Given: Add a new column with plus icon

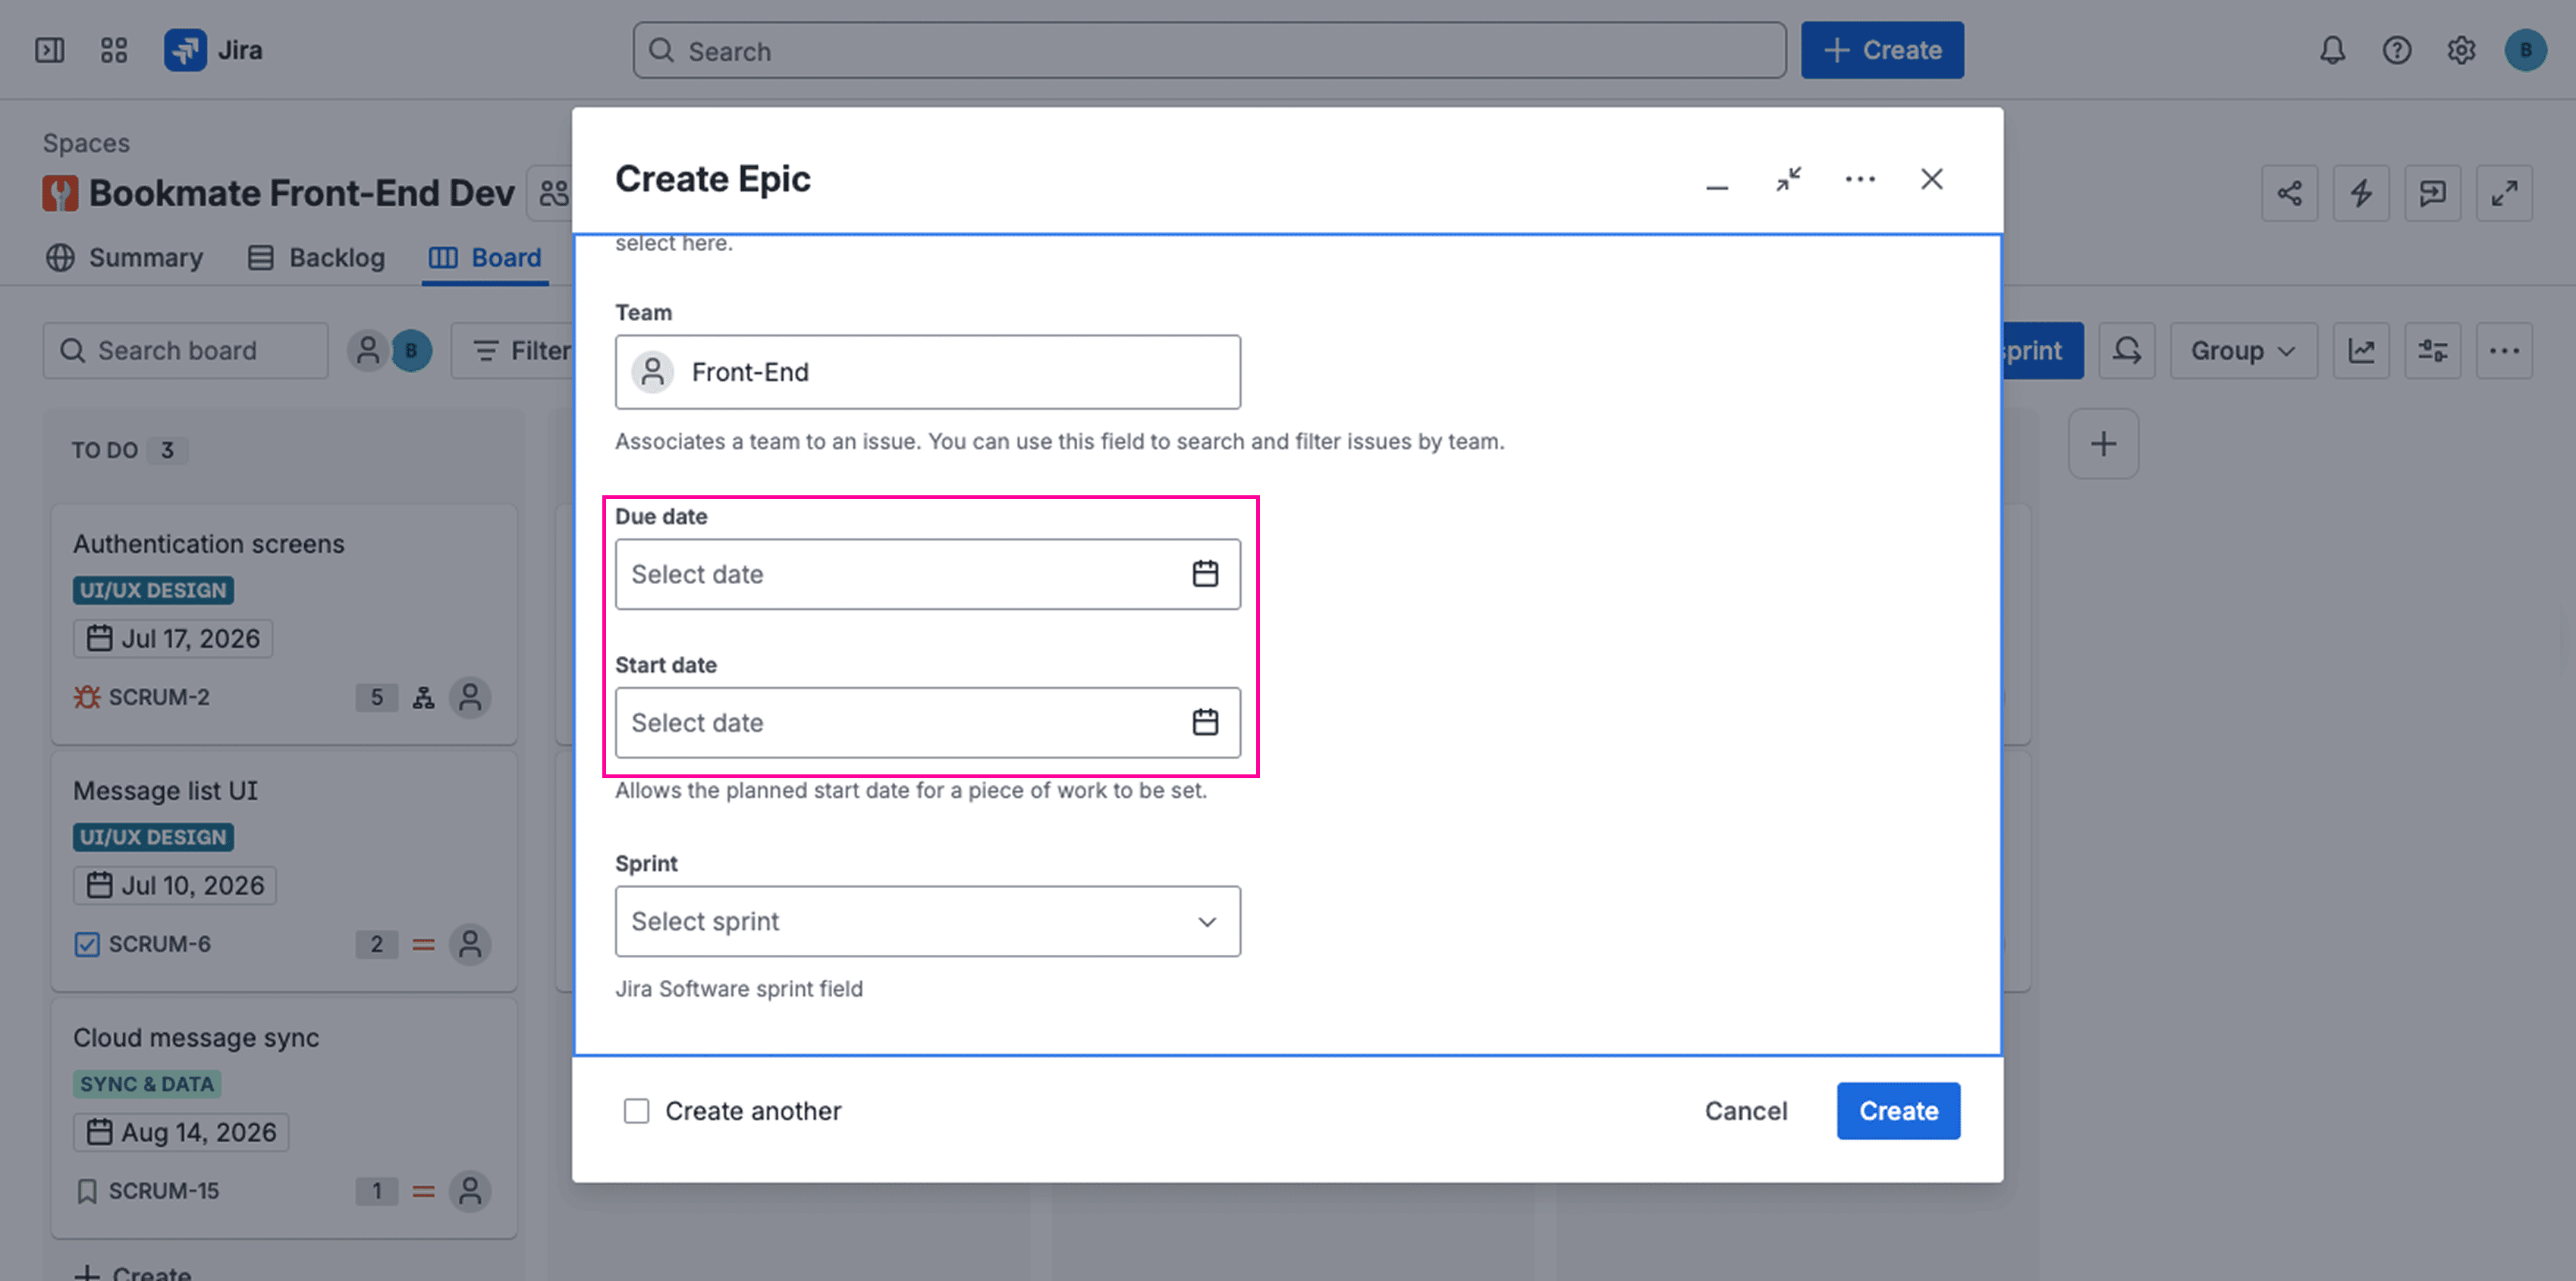Looking at the screenshot, I should click(x=2104, y=444).
